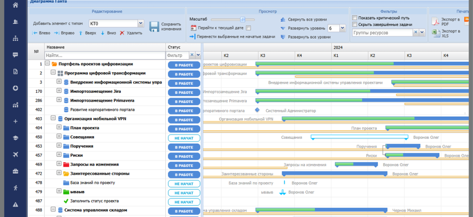The height and width of the screenshot is (217, 473).
Task: Collapse the 'Организация мобильной VPN' node
Action: click(53, 118)
